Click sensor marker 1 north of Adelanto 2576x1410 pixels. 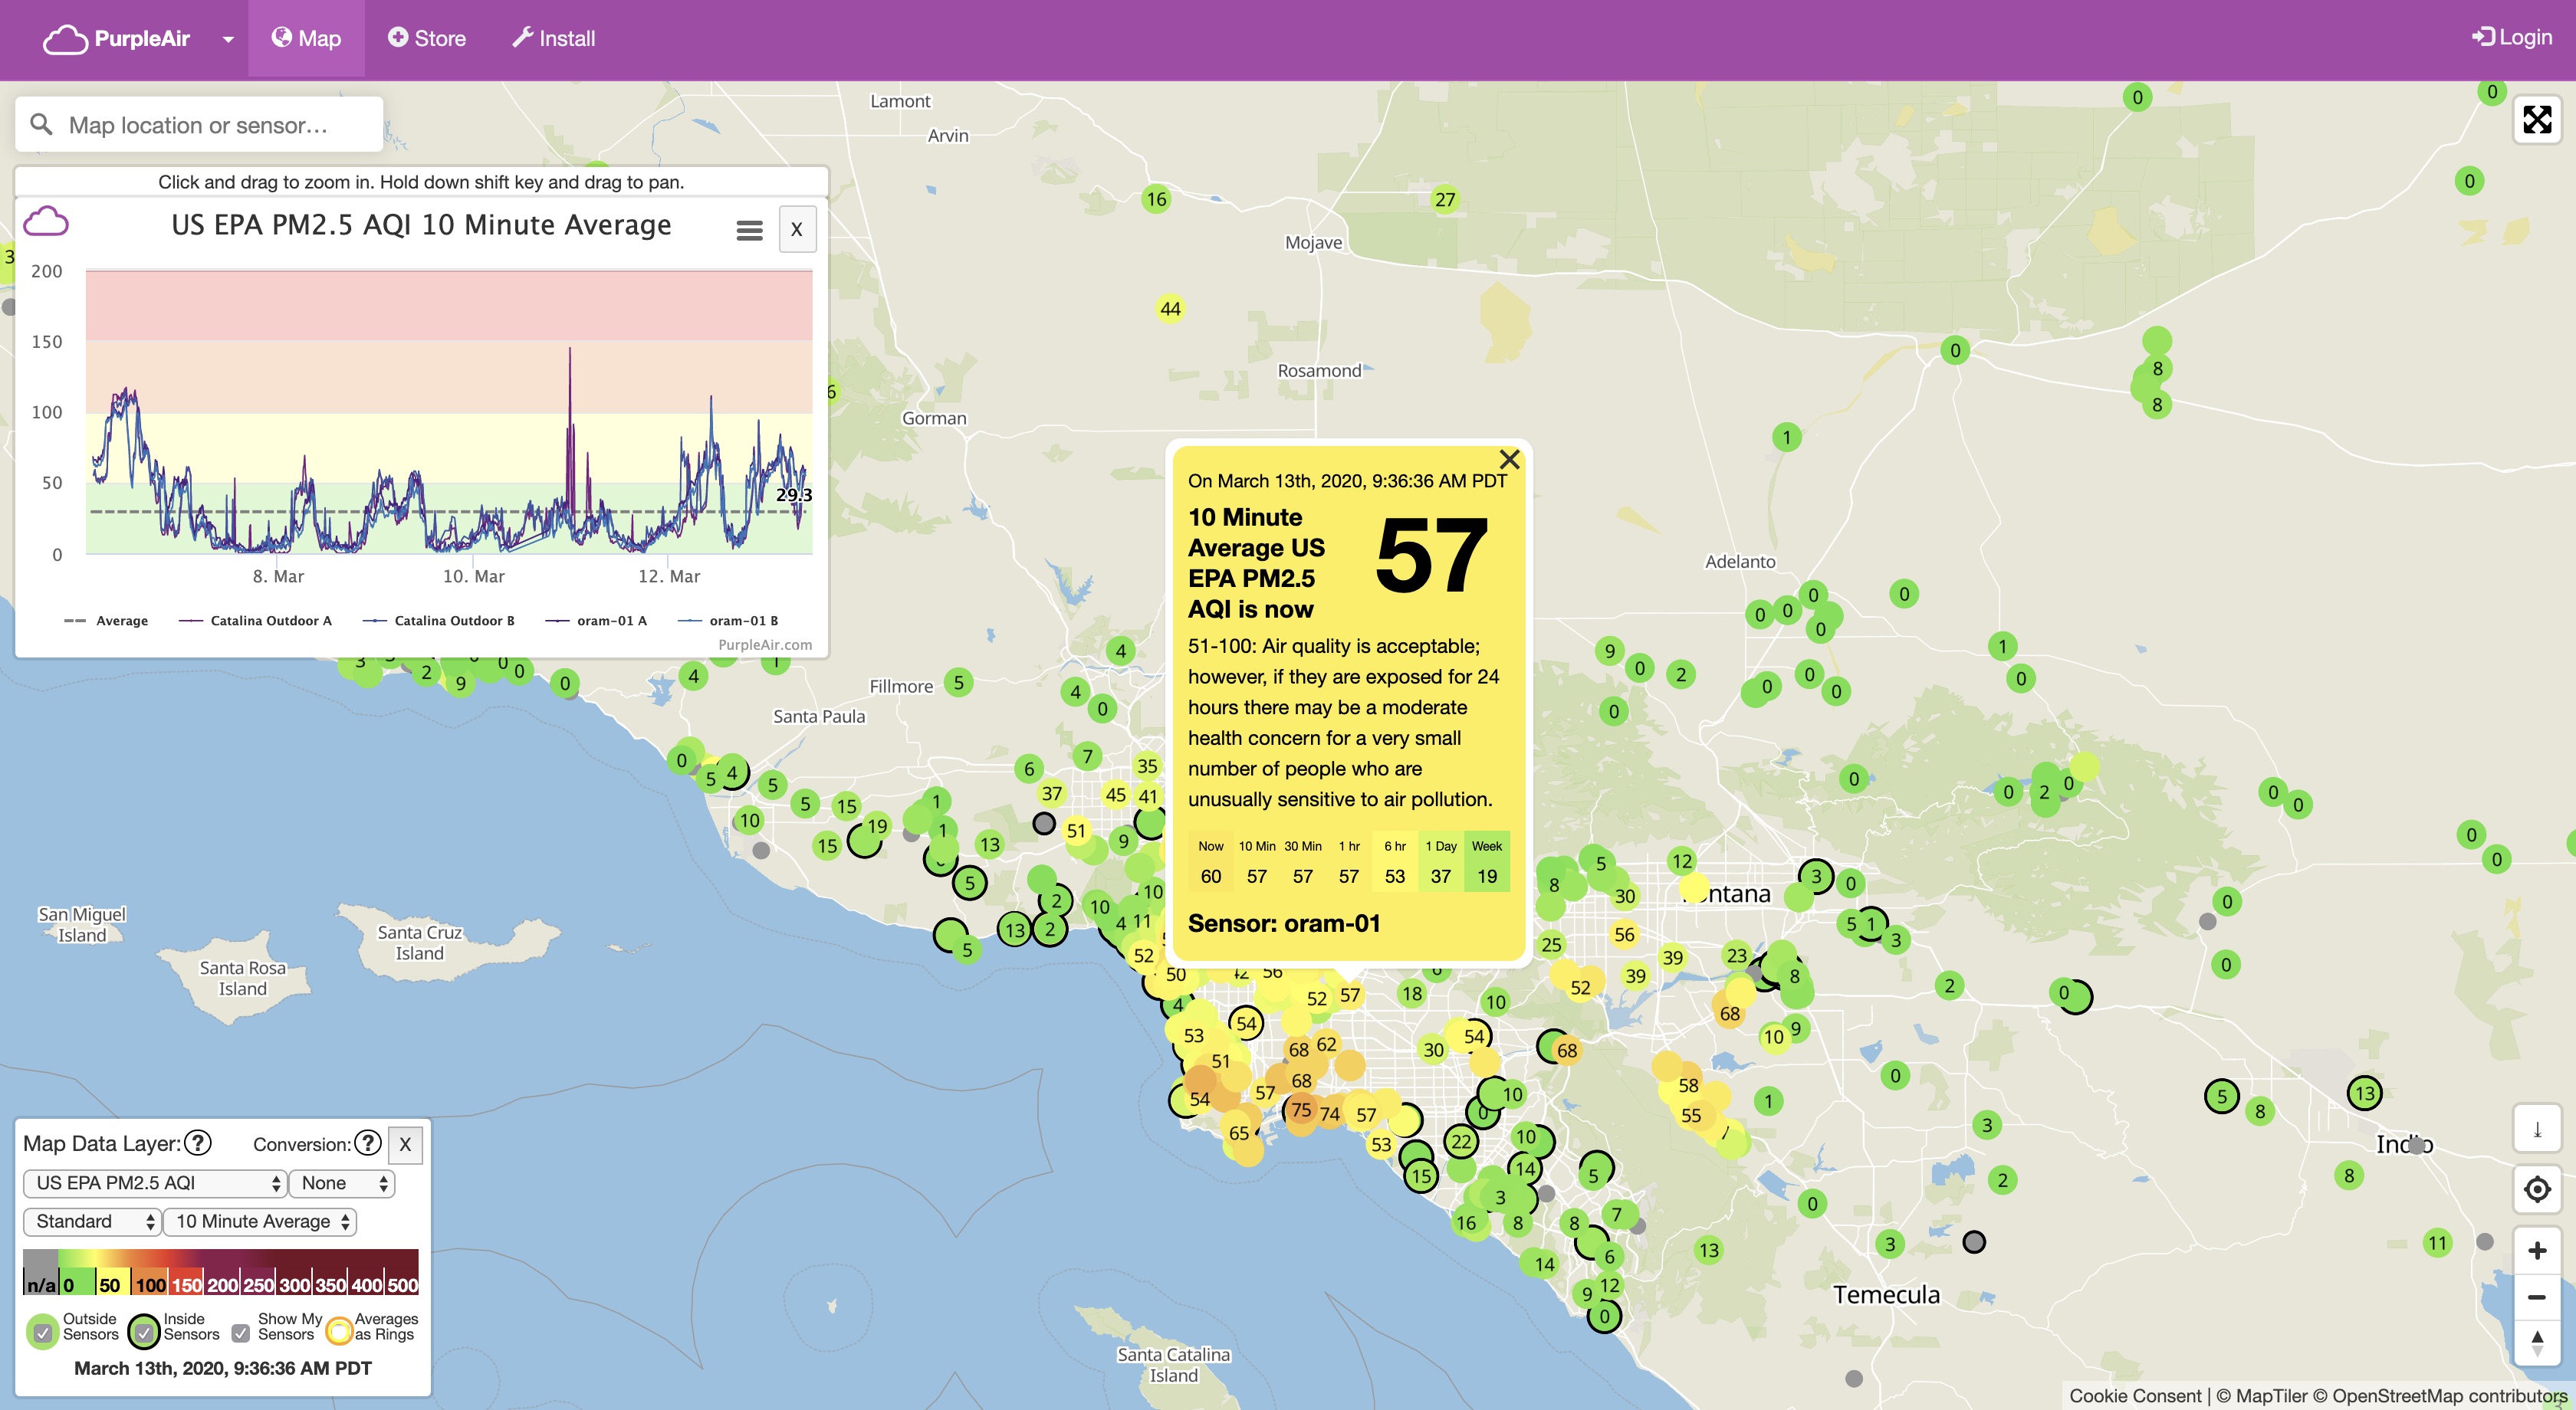click(1786, 437)
